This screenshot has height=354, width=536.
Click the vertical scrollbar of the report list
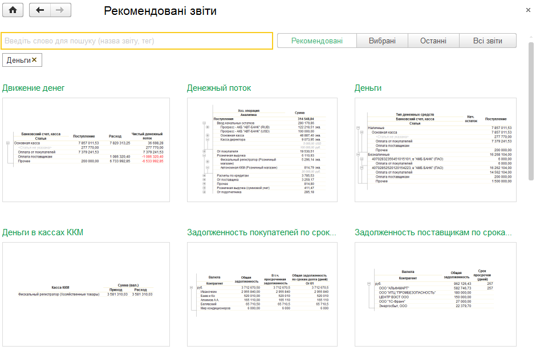pos(531,111)
